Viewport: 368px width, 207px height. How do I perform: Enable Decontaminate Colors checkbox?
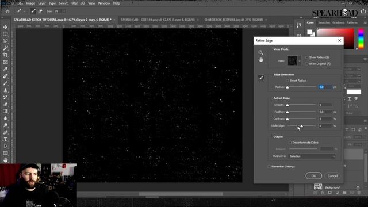[290, 143]
